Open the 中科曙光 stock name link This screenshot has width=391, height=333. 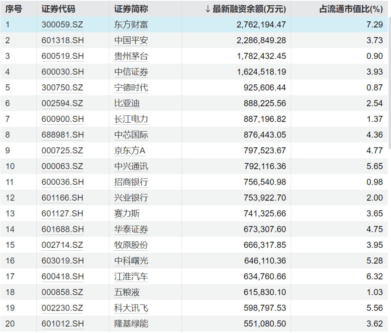point(131,260)
